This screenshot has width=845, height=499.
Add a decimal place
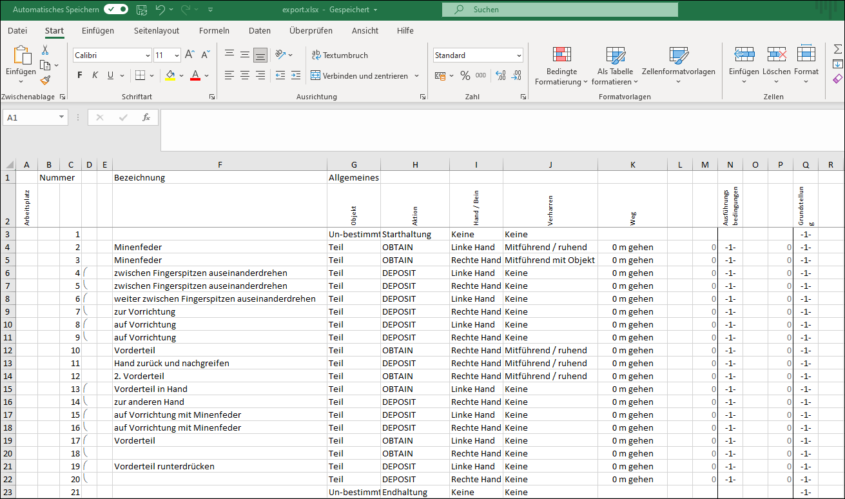[x=501, y=75]
